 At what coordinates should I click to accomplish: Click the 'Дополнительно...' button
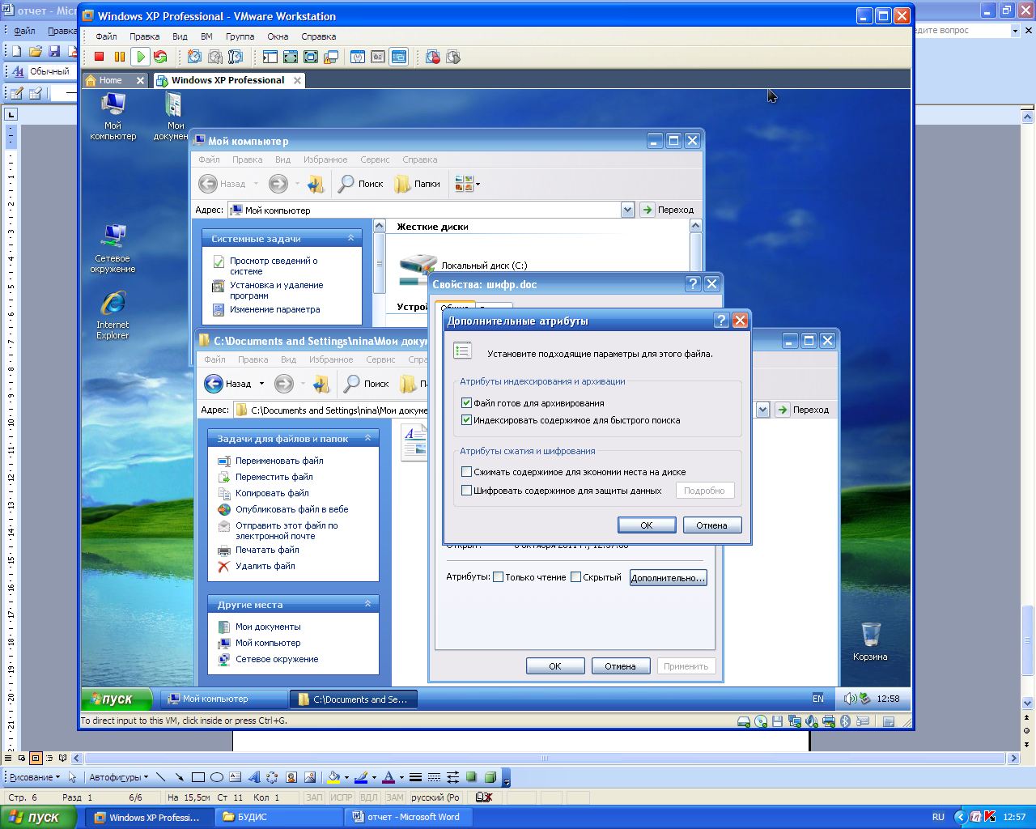tap(669, 577)
